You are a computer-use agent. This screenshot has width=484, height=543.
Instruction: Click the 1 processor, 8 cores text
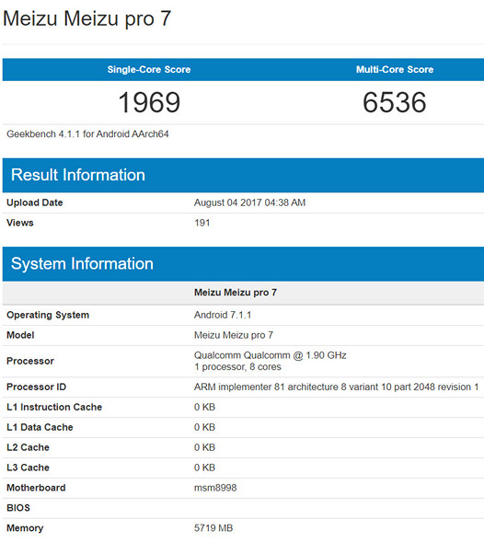coord(237,367)
